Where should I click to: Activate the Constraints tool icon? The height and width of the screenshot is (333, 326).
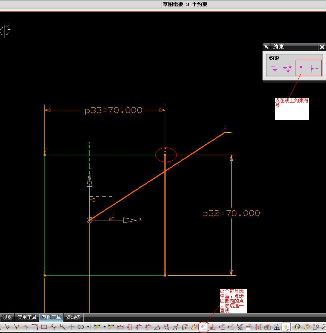[204, 327]
